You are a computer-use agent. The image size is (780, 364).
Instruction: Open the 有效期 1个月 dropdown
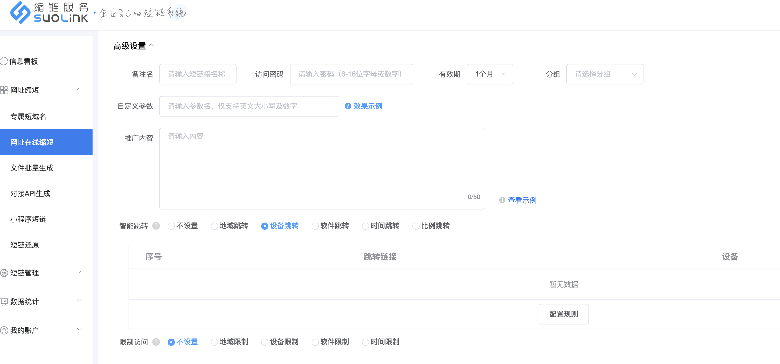pos(489,74)
